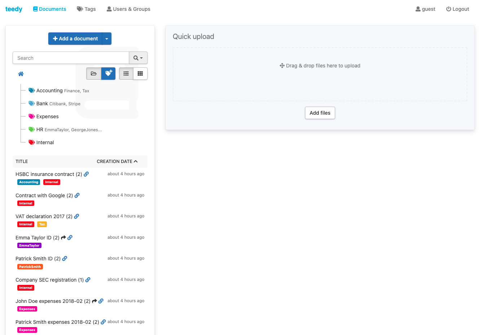The height and width of the screenshot is (335, 480).
Task: Switch to grid display mode
Action: pos(140,74)
